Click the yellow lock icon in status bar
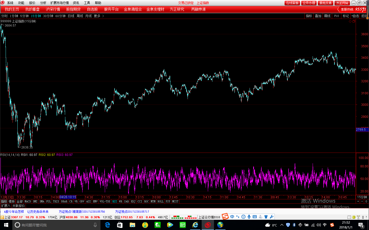 pyautogui.click(x=354, y=217)
